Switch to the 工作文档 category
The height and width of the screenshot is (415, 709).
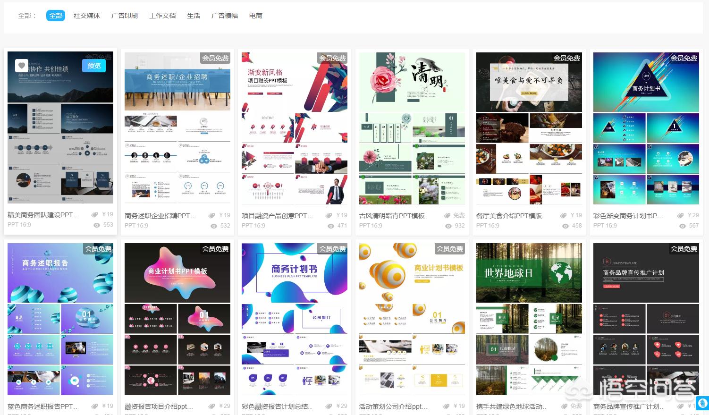pos(162,16)
